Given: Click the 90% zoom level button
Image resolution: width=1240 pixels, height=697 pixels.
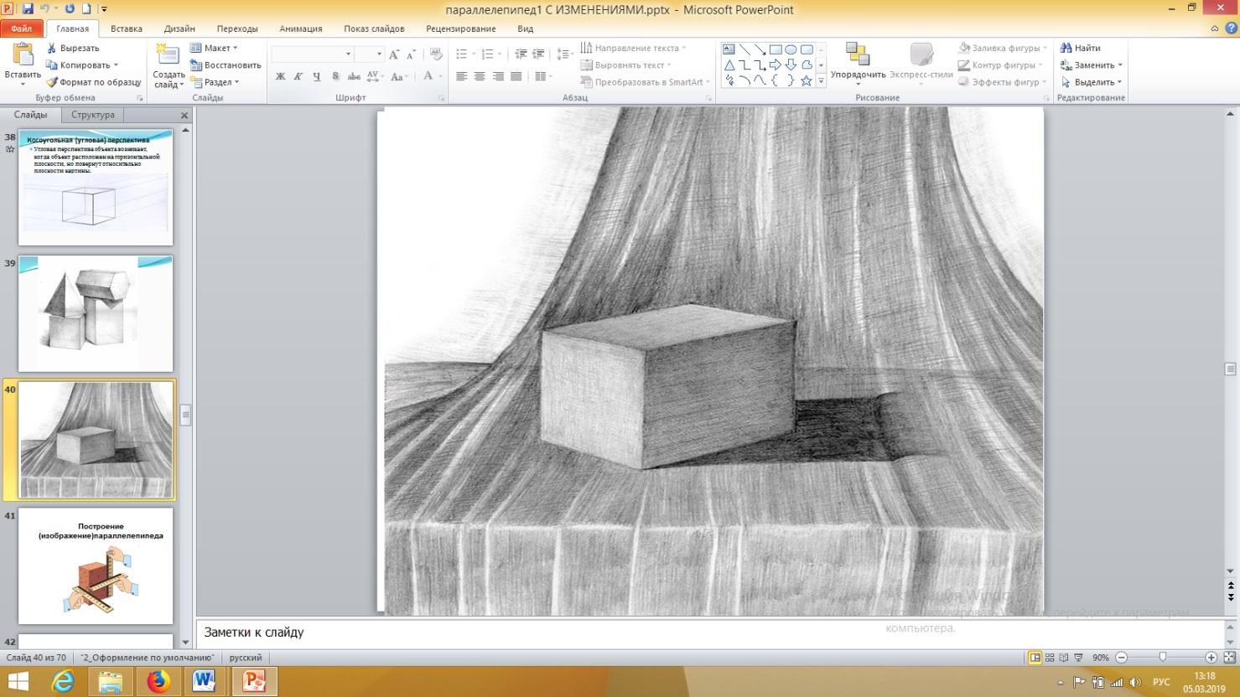Looking at the screenshot, I should pyautogui.click(x=1101, y=658).
